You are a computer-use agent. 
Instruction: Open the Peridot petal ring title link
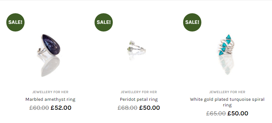[139, 99]
